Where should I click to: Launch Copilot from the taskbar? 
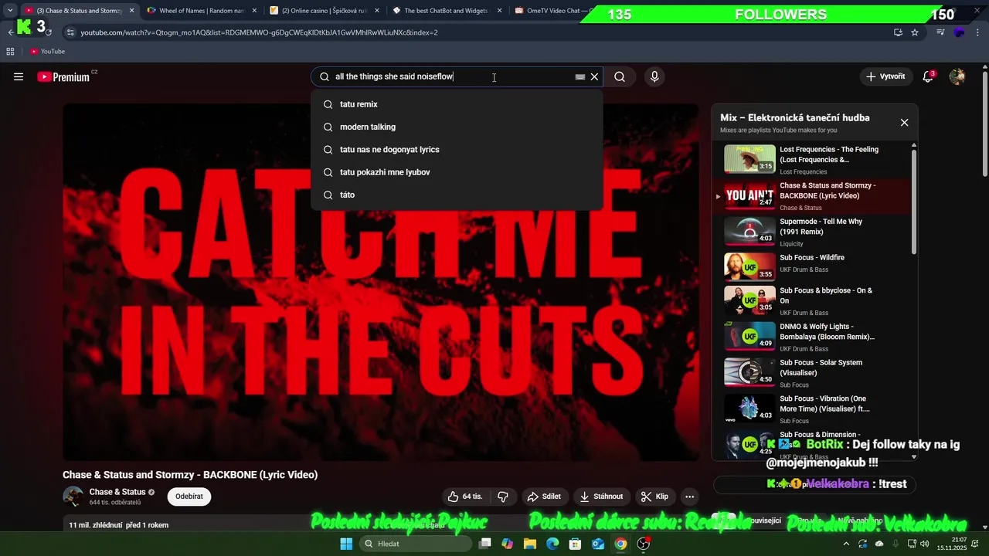[x=508, y=544]
